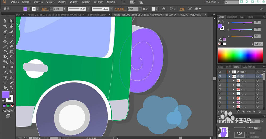Select the Hand tool
Viewport: 266px width, 139px height.
5,88
